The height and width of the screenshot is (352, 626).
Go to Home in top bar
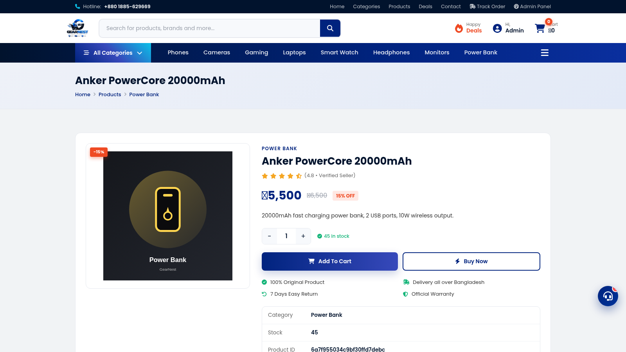coord(337,7)
